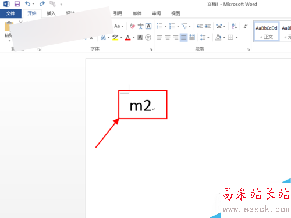Expand the shading color dropdown arrow
291x218 pixels.
[x=224, y=38]
